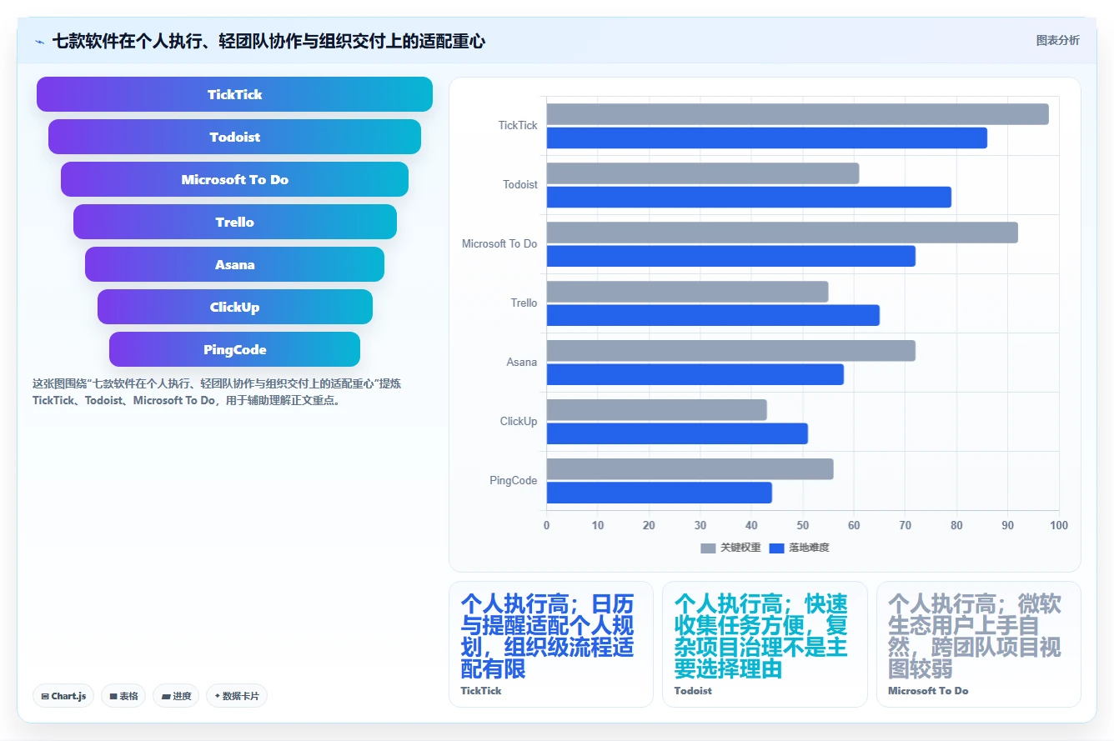1114x741 pixels.
Task: Click TickTick's gray 关键权重 bar
Action: point(797,114)
